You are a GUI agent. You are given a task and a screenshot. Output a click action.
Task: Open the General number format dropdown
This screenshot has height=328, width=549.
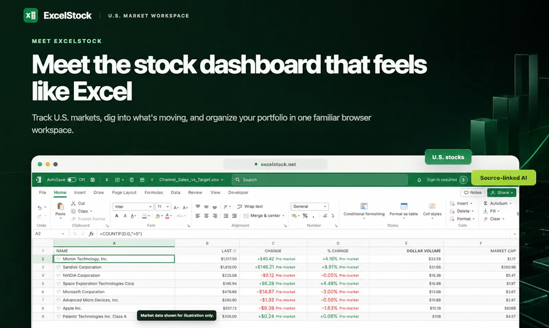point(309,206)
